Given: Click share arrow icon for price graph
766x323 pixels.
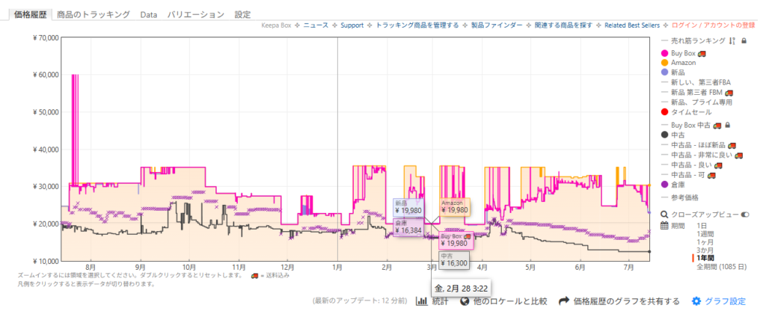Looking at the screenshot, I should point(564,301).
